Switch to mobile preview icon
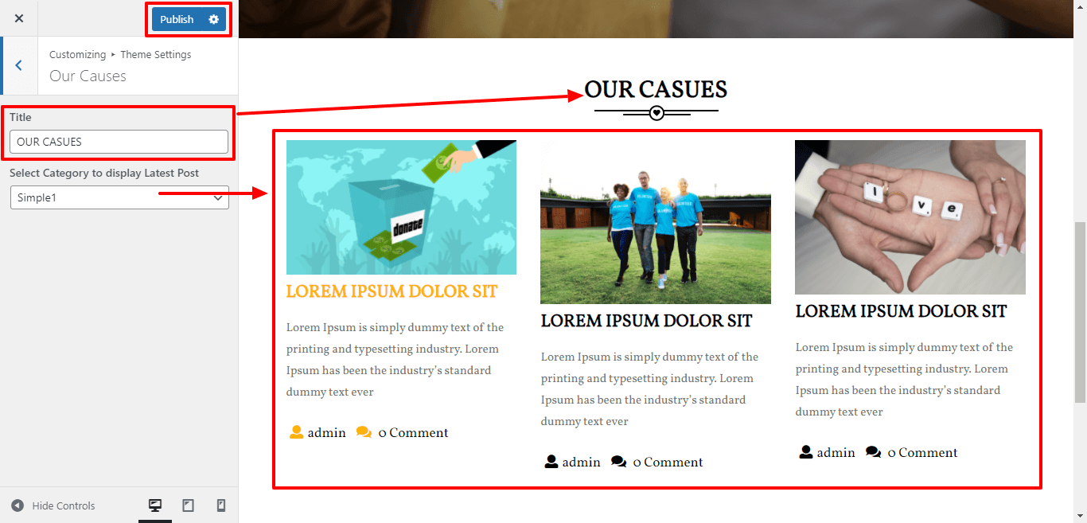 [221, 505]
